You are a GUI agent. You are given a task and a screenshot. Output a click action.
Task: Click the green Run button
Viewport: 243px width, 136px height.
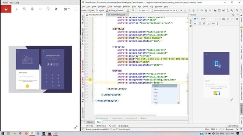[181, 11]
